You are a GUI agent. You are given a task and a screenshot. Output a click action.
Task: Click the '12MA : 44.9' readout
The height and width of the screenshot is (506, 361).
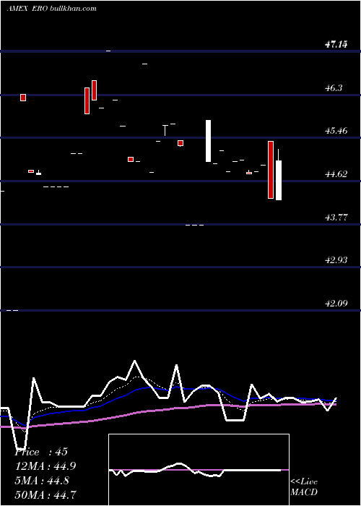point(45,466)
